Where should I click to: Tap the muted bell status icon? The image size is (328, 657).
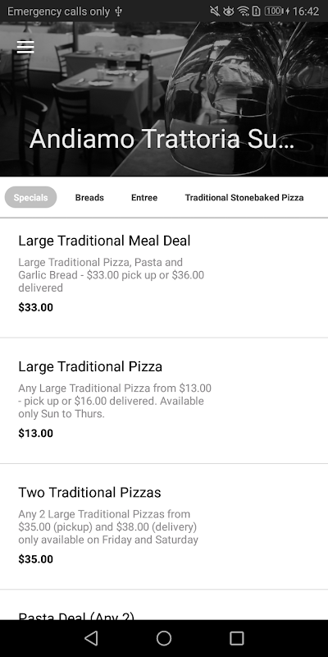point(215,11)
